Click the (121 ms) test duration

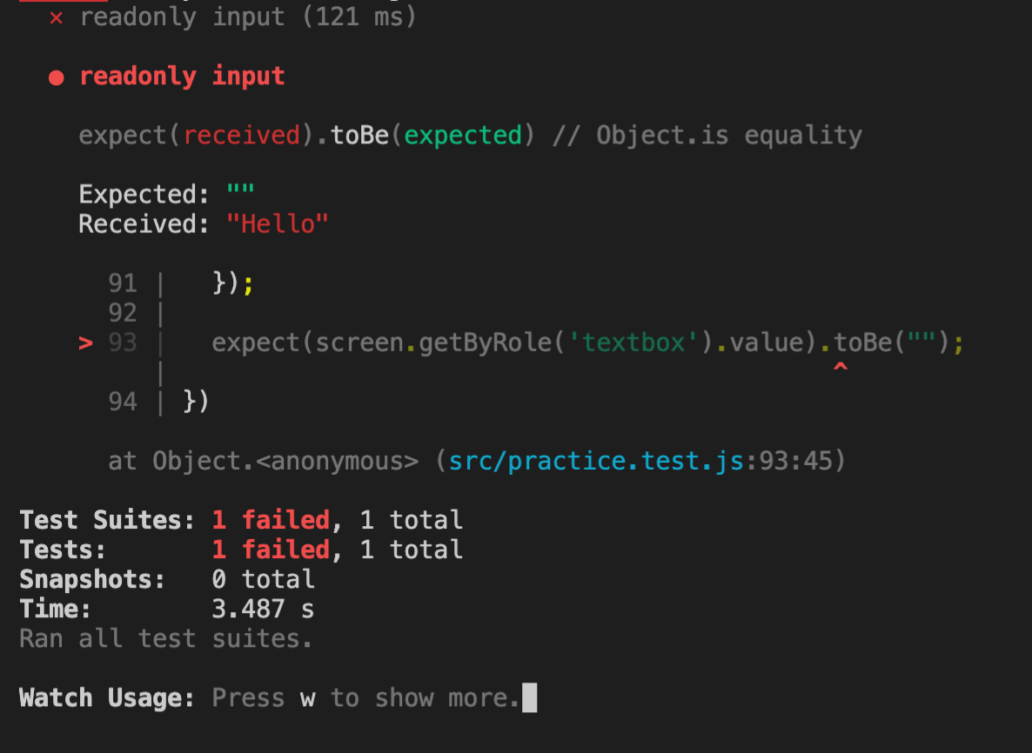(359, 17)
